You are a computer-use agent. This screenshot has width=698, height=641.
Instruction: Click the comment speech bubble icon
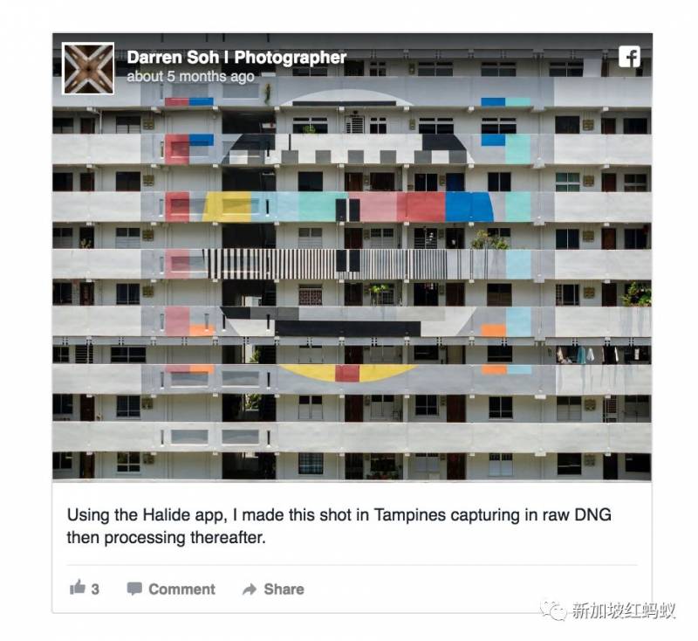click(x=134, y=589)
